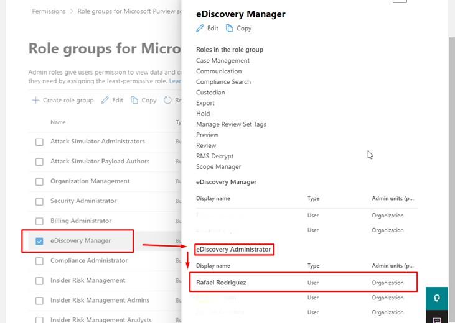Open the Security Administrator role group
455x323 pixels.
83,201
